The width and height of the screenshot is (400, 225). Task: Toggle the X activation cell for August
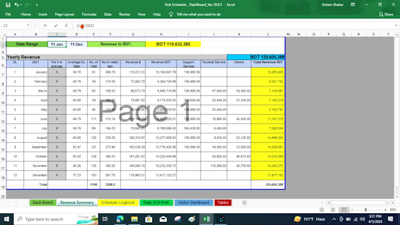coord(57,138)
